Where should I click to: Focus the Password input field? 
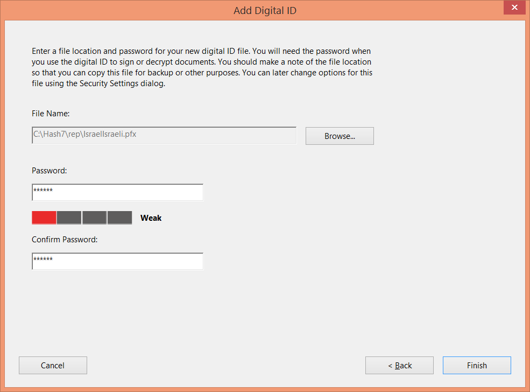[x=118, y=192]
